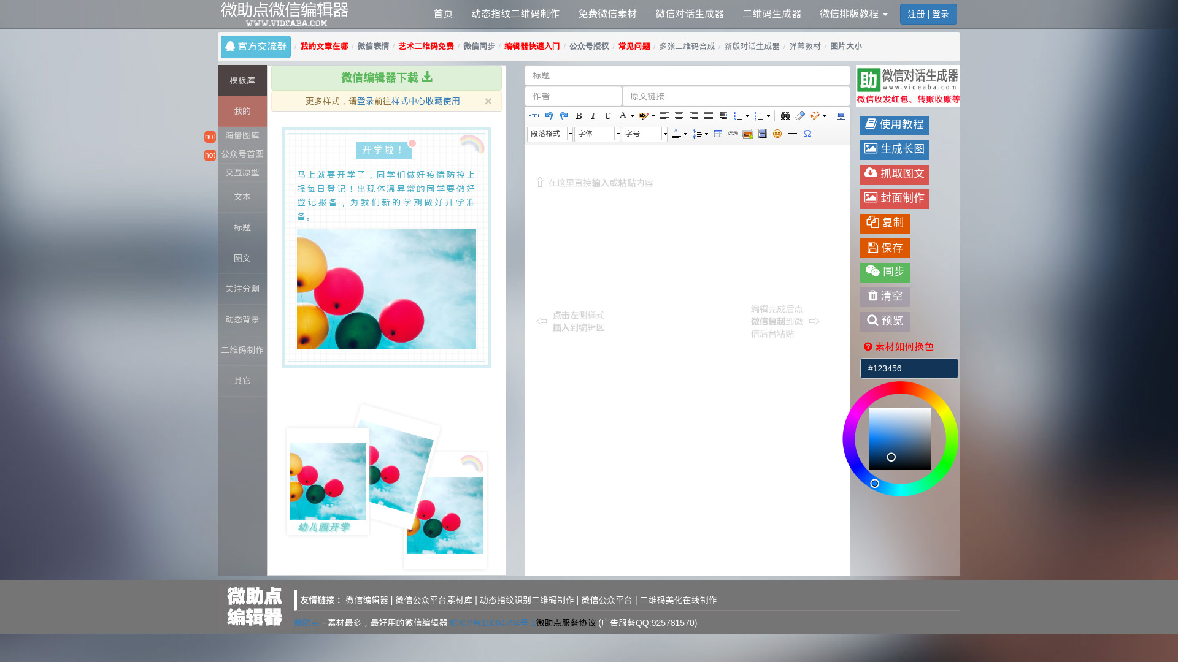Screen dimensions: 1178x662
Task: Toggle italic formatting
Action: (x=593, y=116)
